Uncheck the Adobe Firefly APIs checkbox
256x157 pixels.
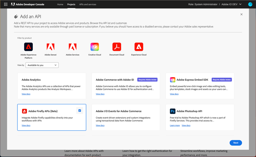[x=80, y=110]
